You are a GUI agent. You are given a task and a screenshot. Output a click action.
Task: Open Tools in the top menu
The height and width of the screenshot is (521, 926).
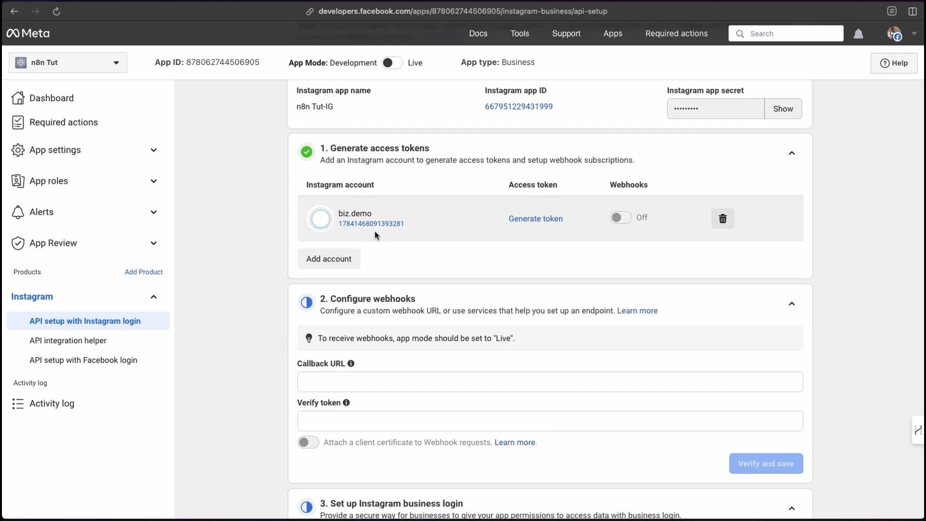[x=520, y=33]
